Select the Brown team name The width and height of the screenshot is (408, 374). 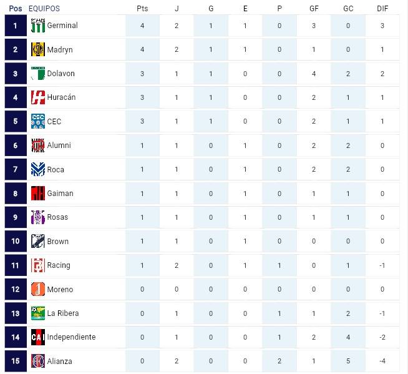click(58, 242)
